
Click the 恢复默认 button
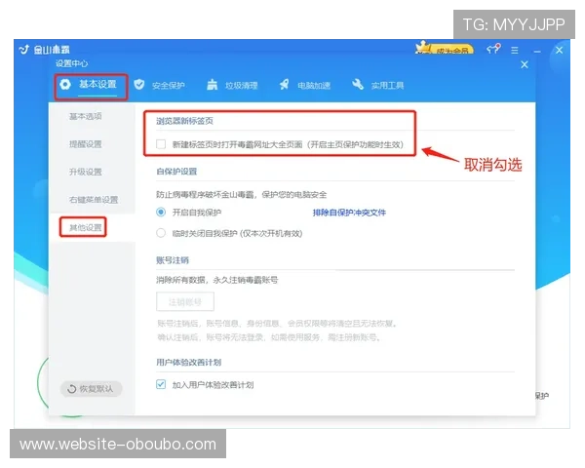(x=91, y=389)
